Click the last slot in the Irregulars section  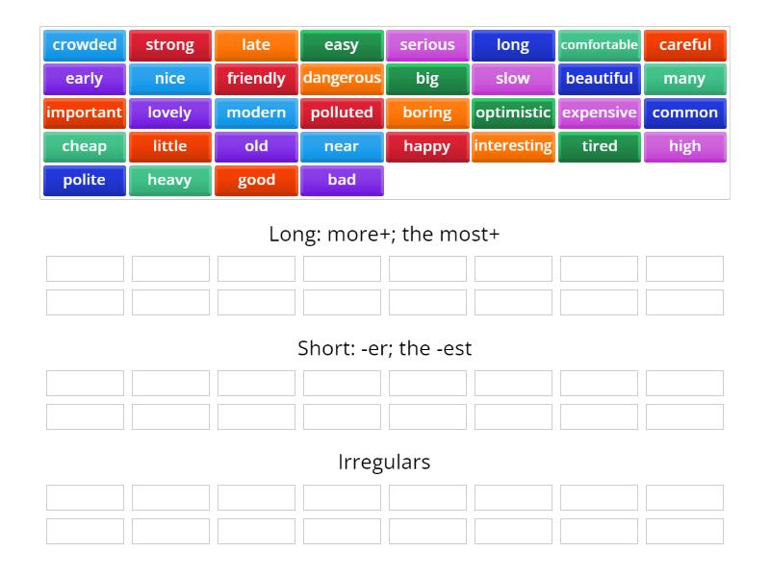tap(684, 531)
